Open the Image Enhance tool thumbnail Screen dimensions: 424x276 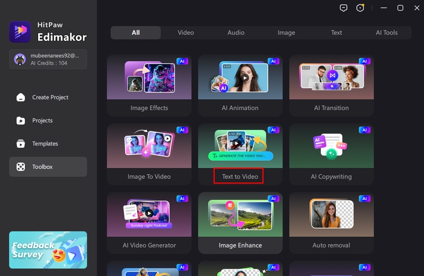point(241,215)
